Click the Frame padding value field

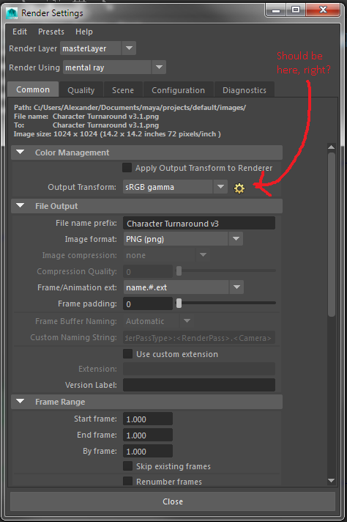coord(148,304)
